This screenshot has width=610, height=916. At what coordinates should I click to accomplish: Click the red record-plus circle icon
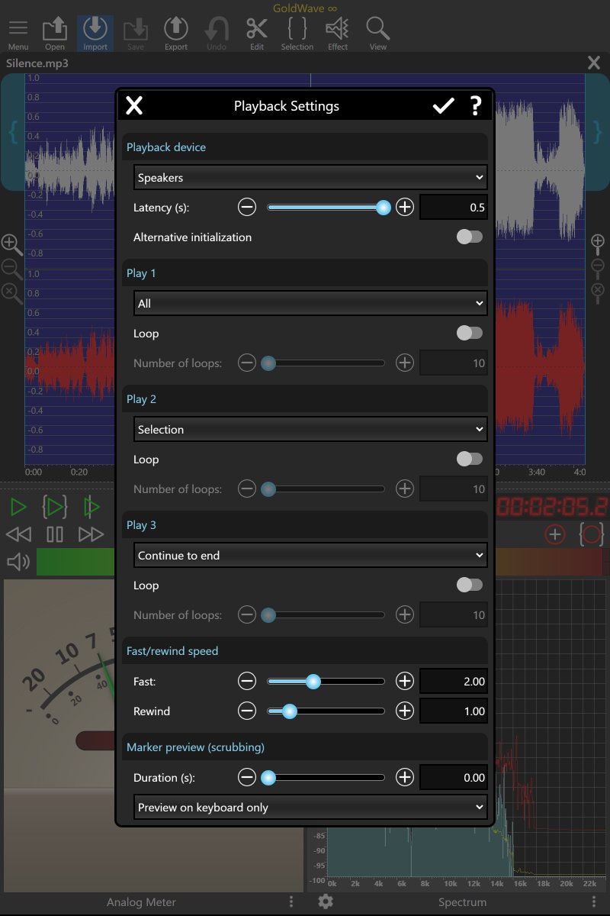(x=554, y=534)
